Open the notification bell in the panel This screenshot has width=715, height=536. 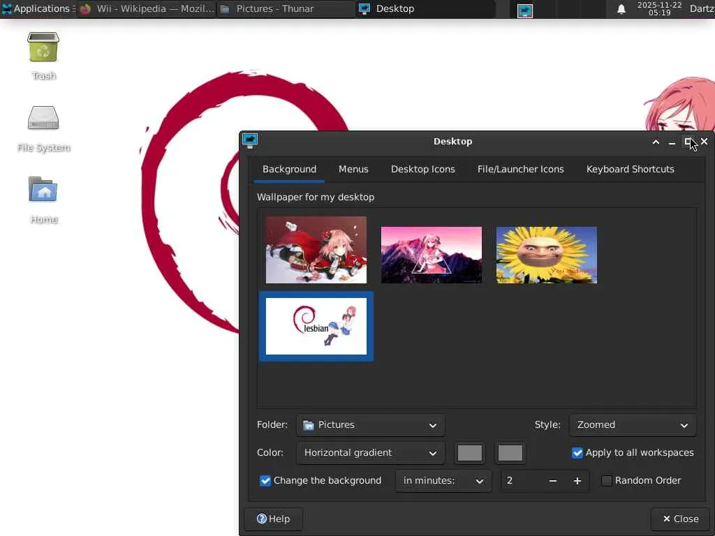(621, 9)
